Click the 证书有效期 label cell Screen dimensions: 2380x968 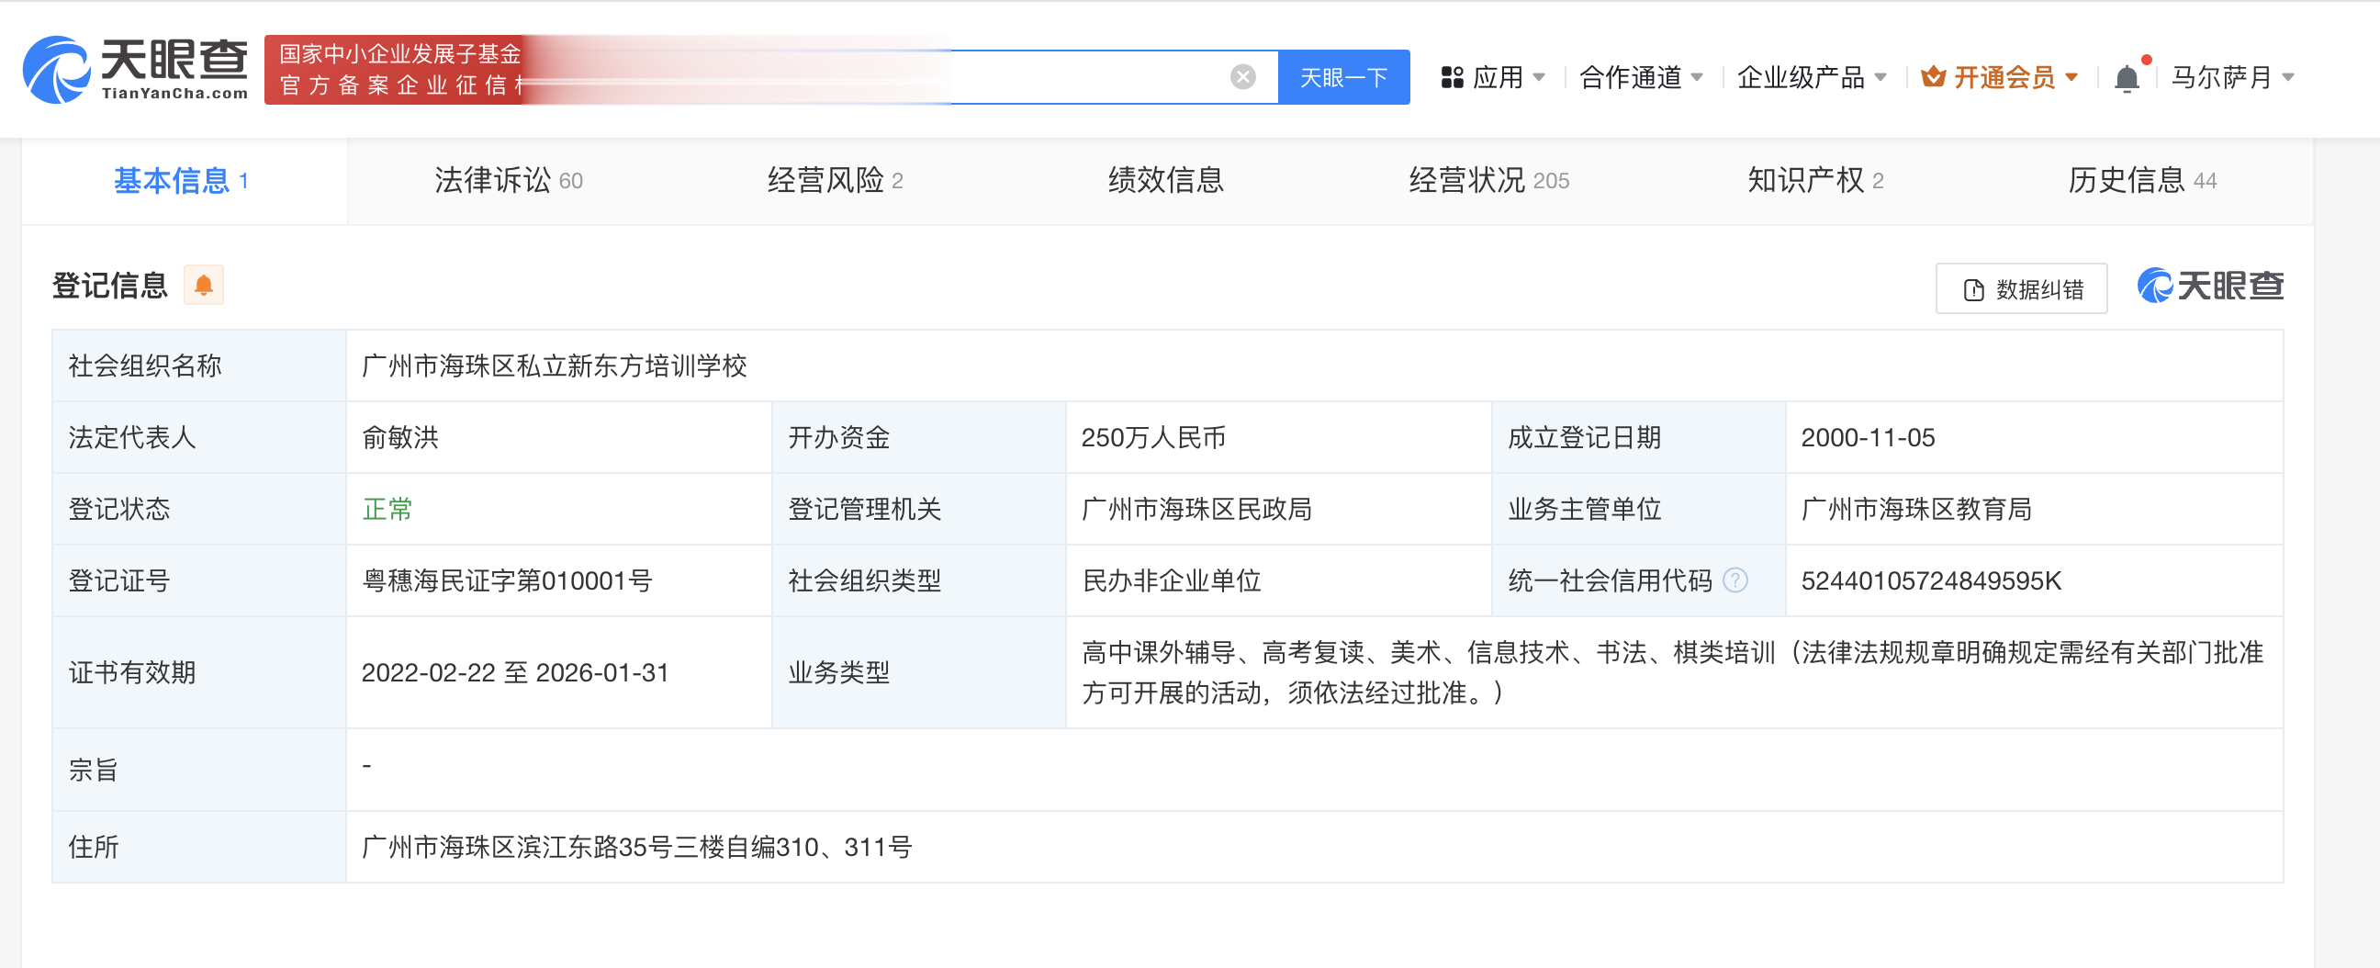pos(198,672)
